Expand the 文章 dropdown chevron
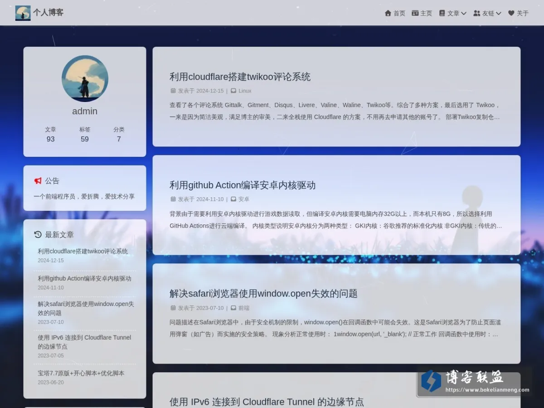The height and width of the screenshot is (408, 544). 464,13
